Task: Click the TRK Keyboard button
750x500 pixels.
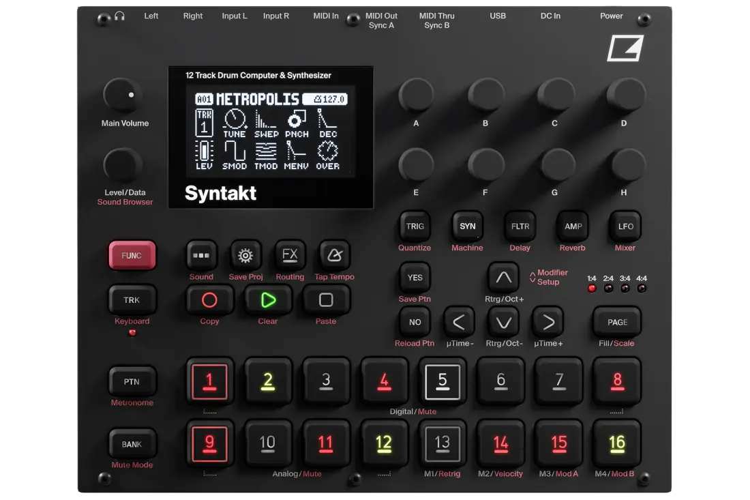Action: coord(132,300)
